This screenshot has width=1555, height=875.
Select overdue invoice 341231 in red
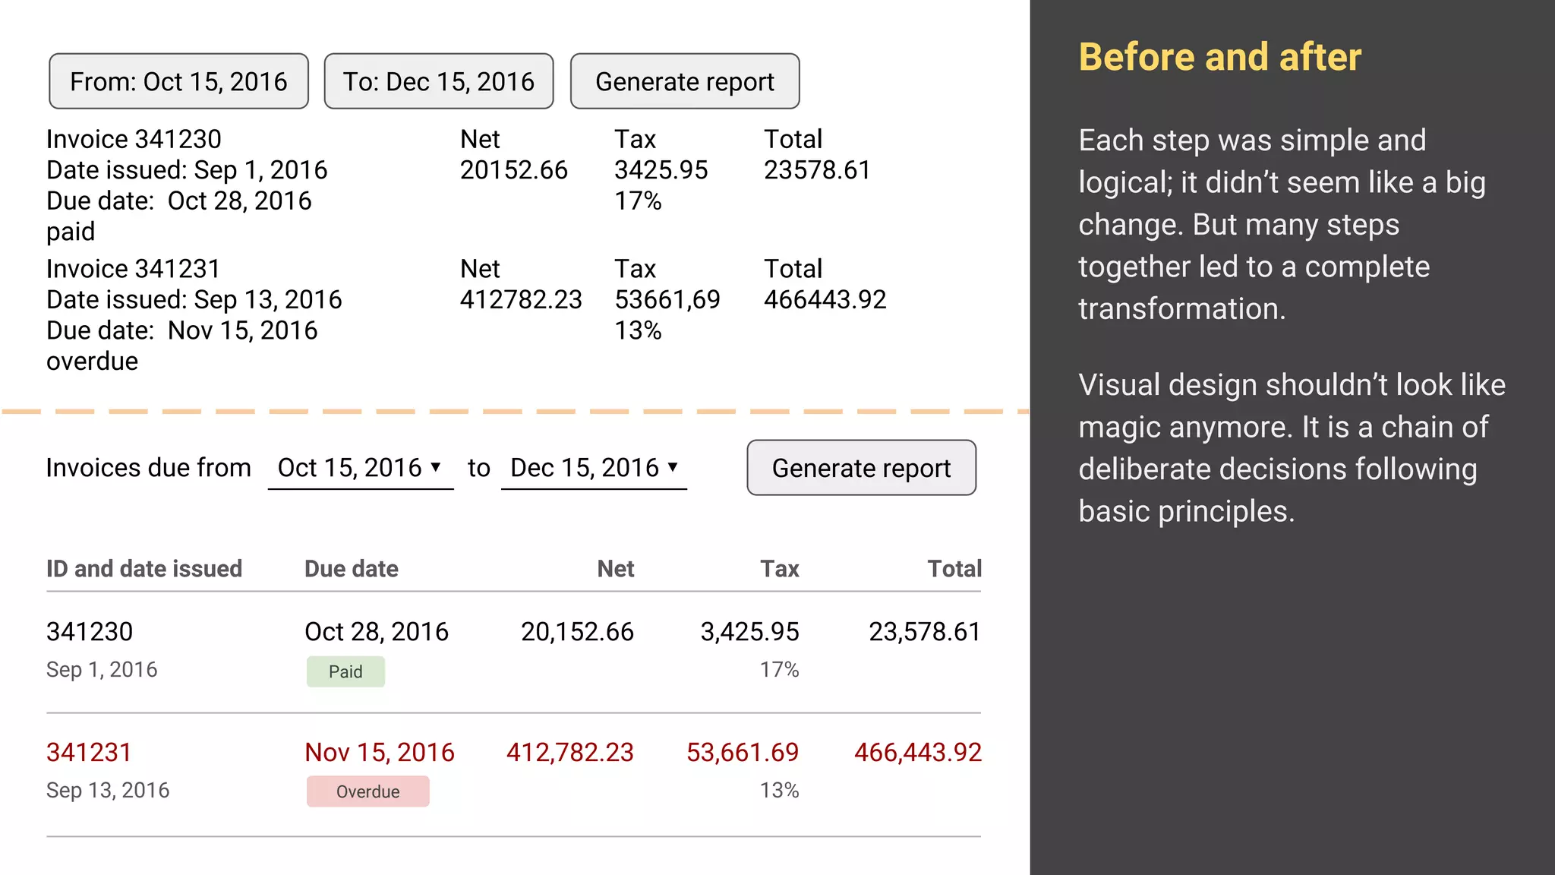(x=90, y=753)
